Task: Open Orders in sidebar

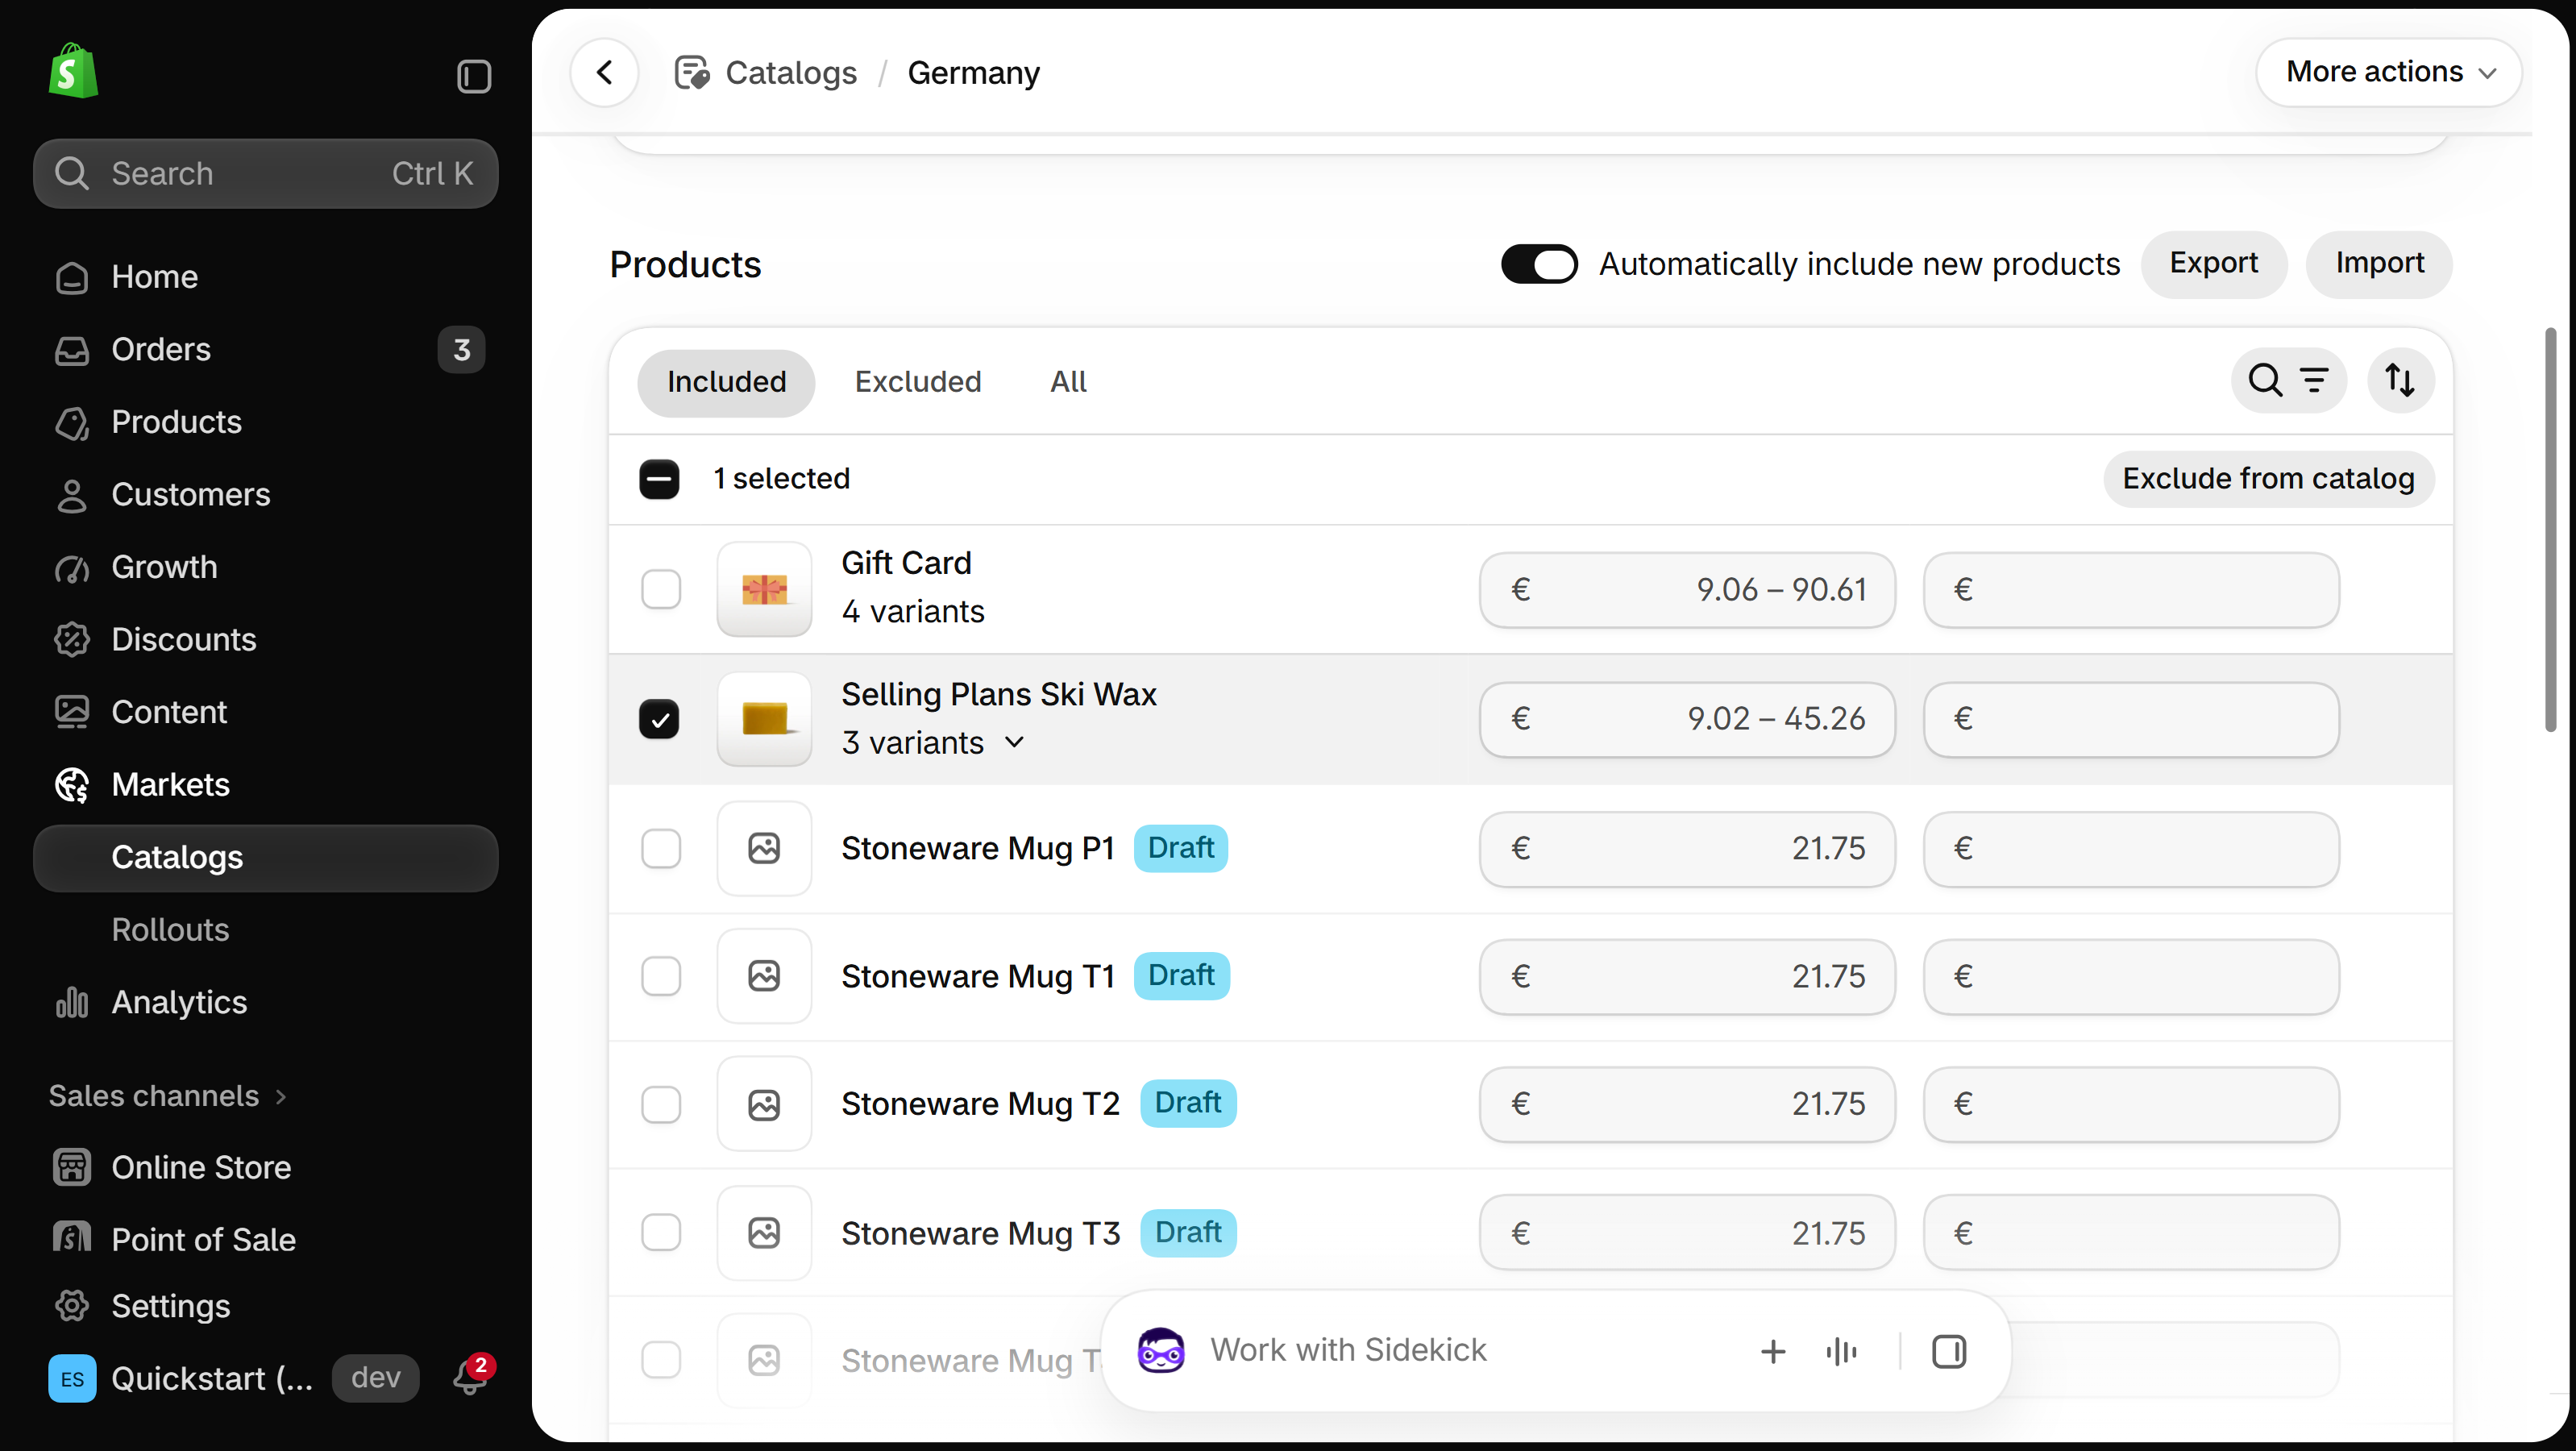Action: tap(265, 349)
